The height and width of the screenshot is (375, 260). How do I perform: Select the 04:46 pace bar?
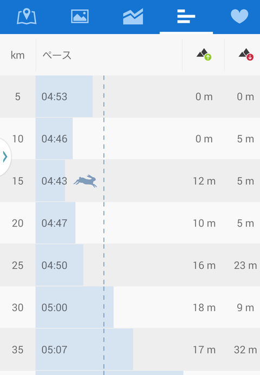[54, 139]
